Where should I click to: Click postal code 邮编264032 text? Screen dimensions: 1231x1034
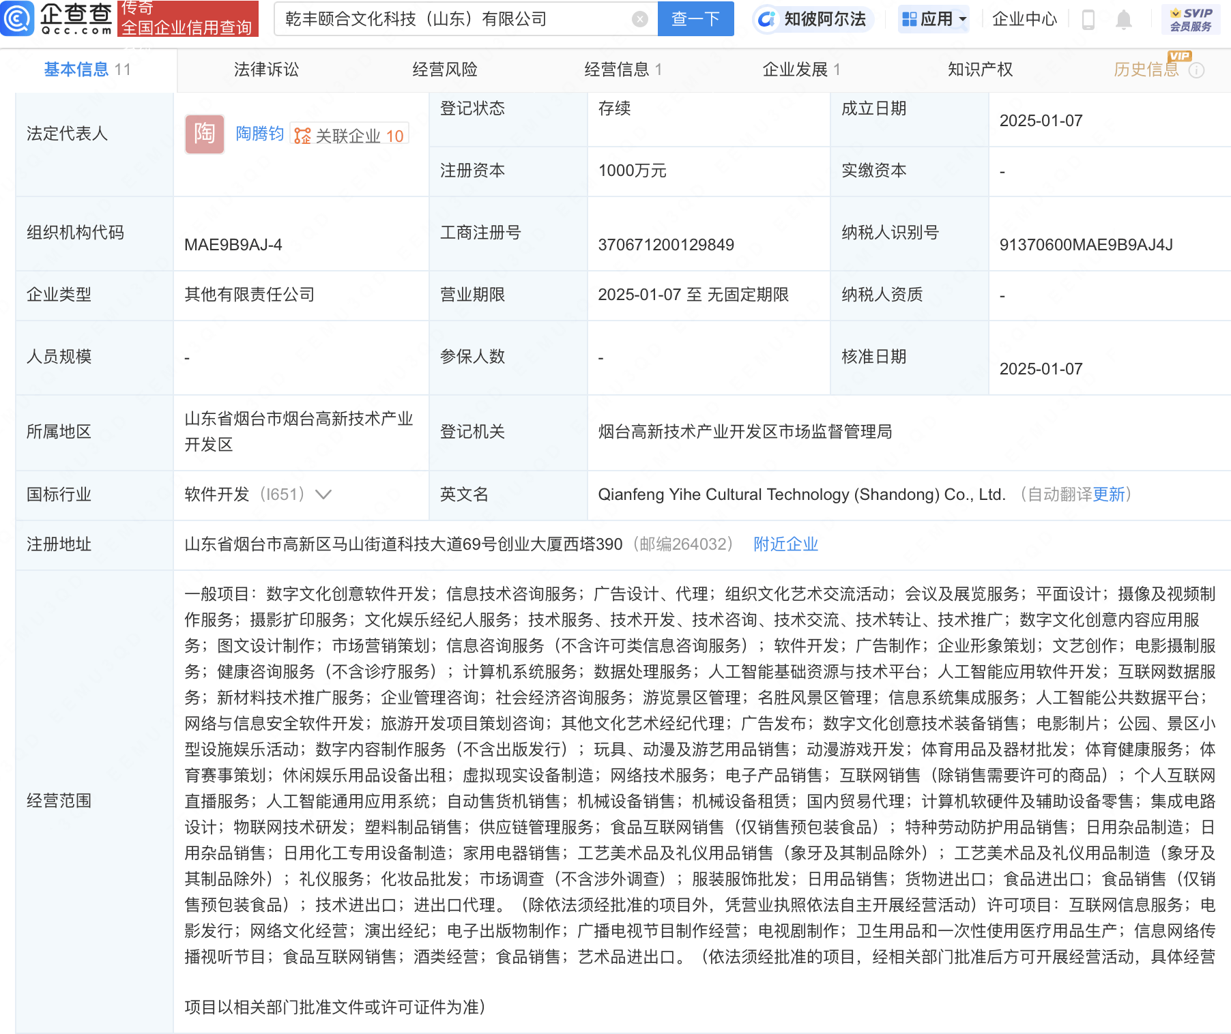pyautogui.click(x=683, y=544)
